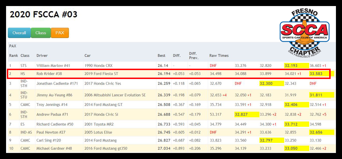This screenshot has height=159, width=342.
Task: Click highlighted raw time 32.797
Action: click(272, 140)
